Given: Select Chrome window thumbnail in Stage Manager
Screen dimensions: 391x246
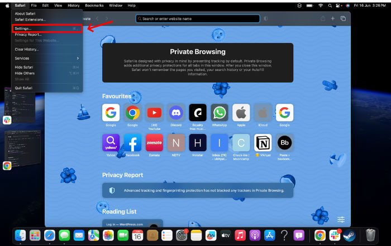Looking at the screenshot, I should (22, 149).
